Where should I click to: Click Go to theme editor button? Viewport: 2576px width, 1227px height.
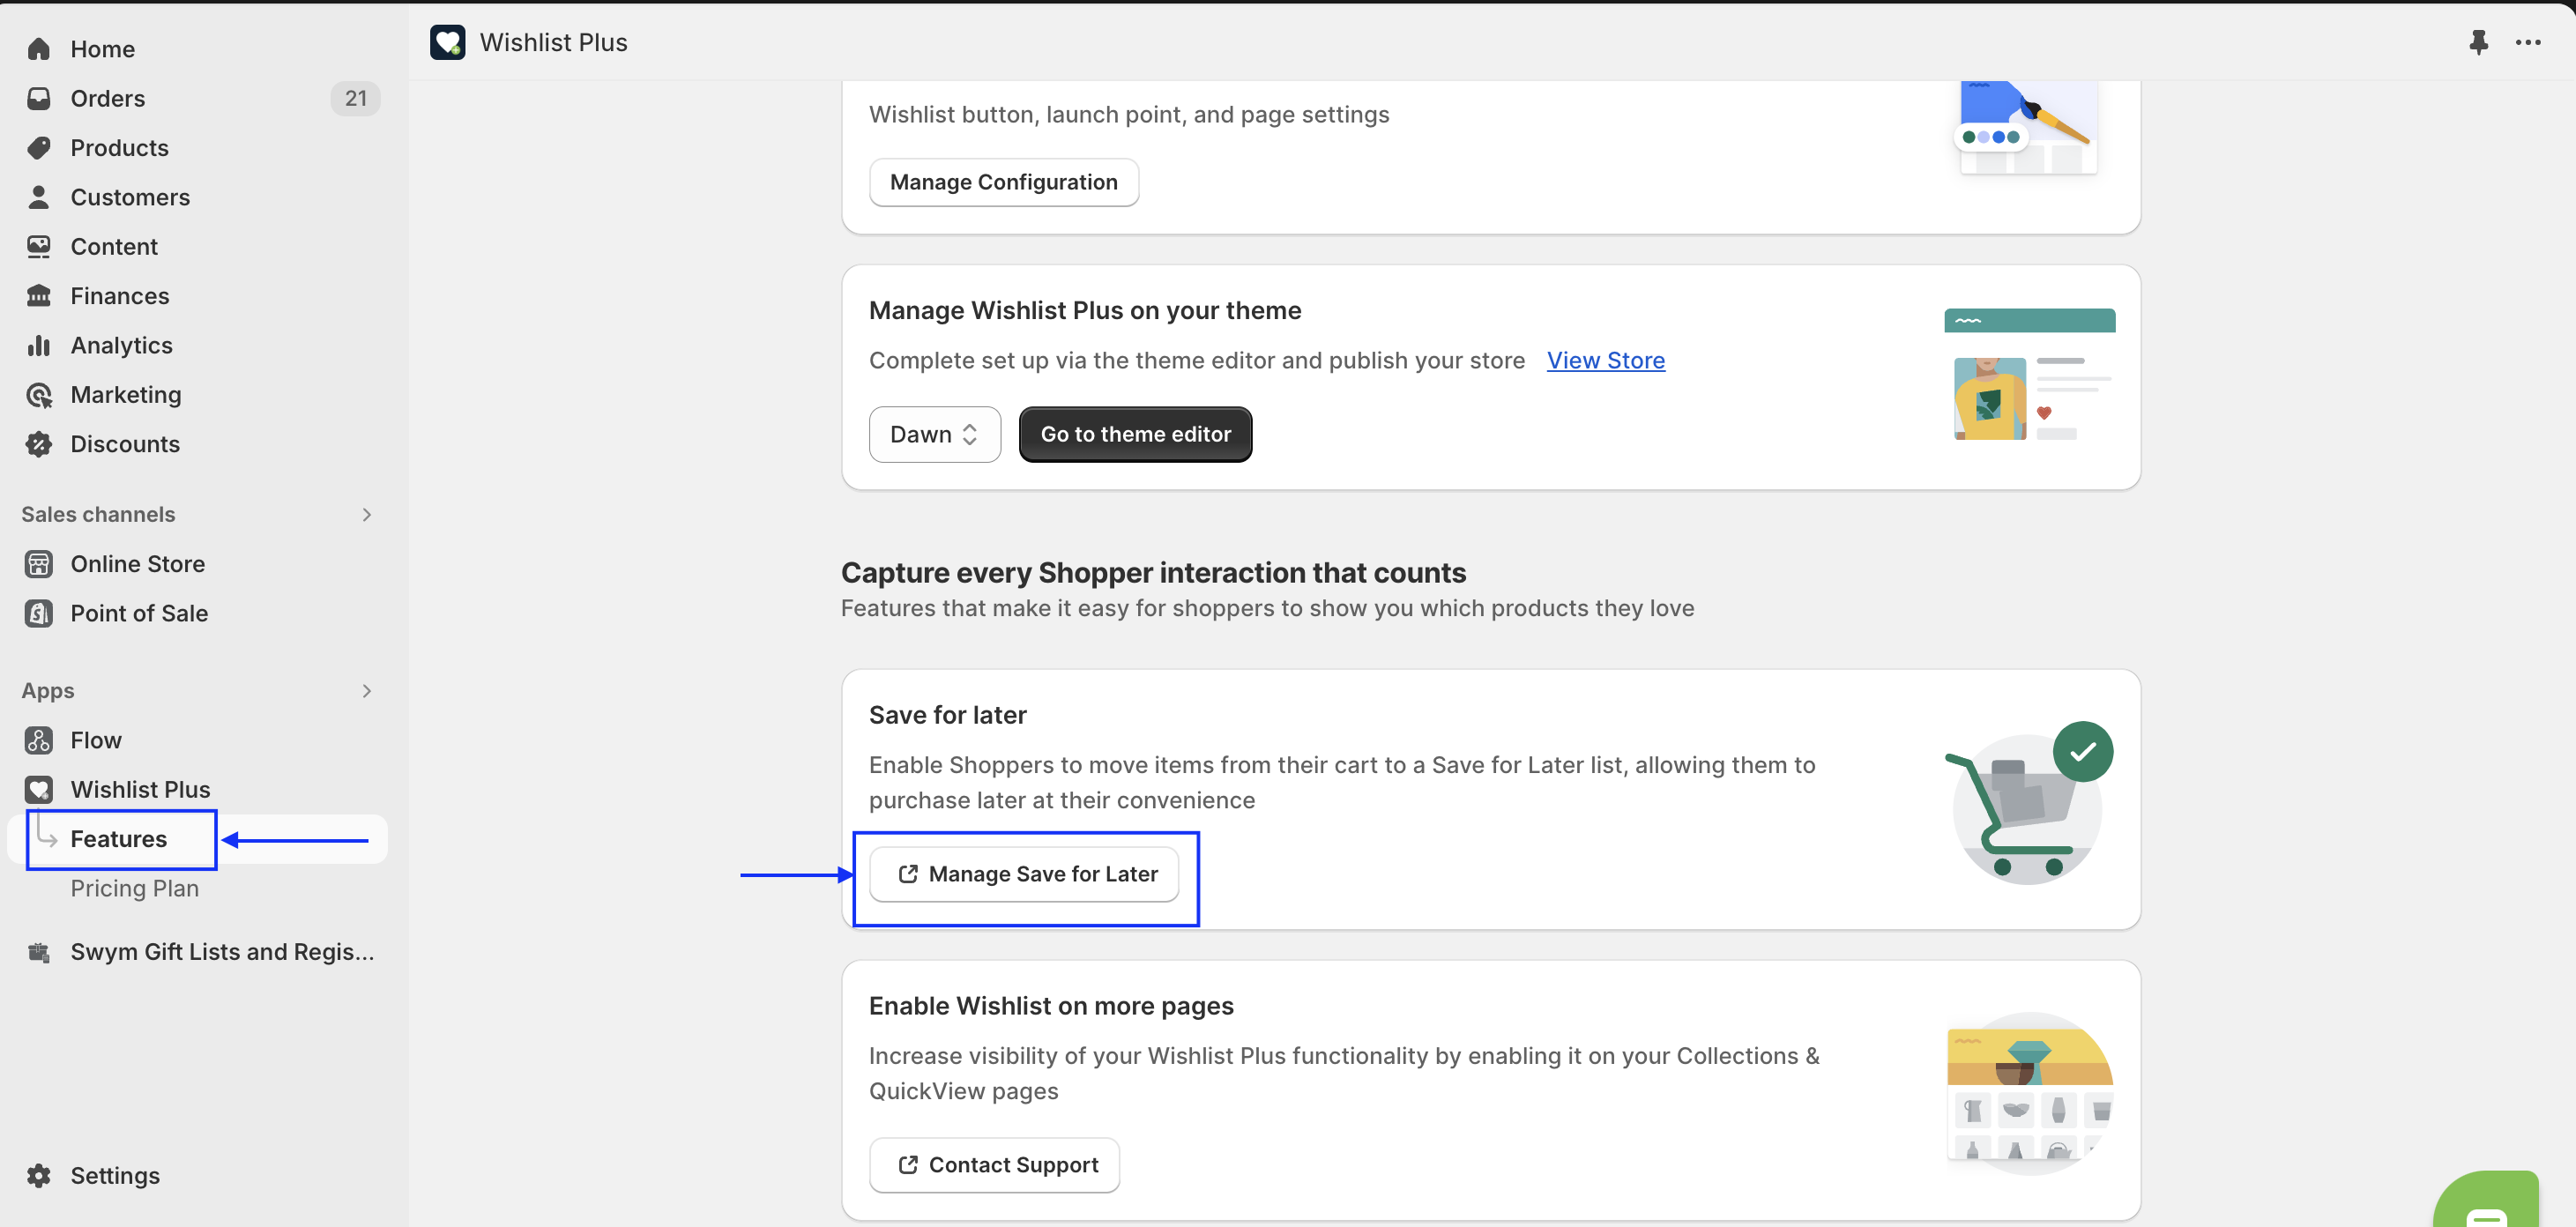point(1135,434)
